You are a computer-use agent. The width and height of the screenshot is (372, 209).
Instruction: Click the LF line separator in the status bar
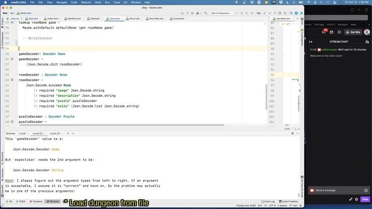pos(266,206)
